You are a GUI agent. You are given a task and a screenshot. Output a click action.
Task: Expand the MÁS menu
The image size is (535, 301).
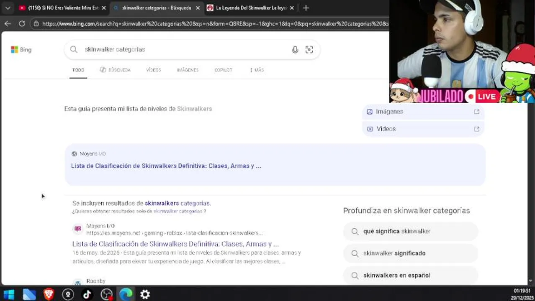tap(257, 70)
